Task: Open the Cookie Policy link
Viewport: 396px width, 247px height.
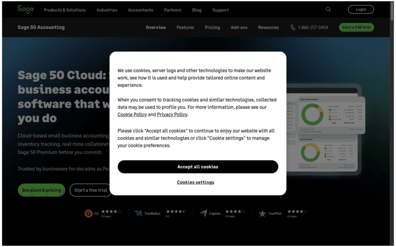Action: (132, 114)
